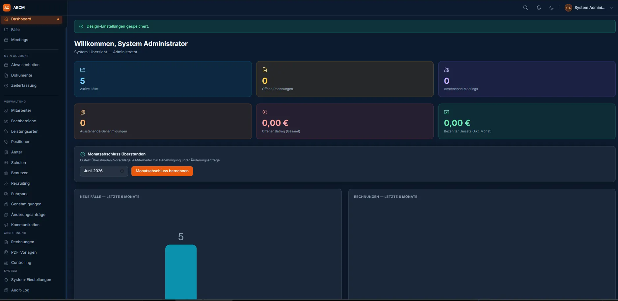Toggle dark mode moon icon
The height and width of the screenshot is (301, 618).
tap(551, 8)
